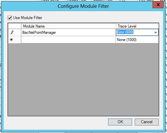Click the highlighted Error (800) combo box text
The height and width of the screenshot is (133, 167).
tap(125, 32)
